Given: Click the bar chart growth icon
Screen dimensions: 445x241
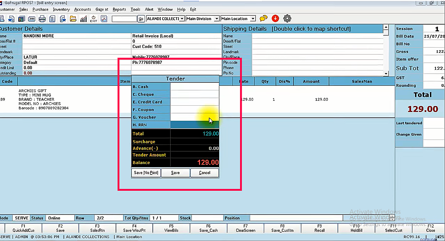Looking at the screenshot, I should tap(83, 19).
